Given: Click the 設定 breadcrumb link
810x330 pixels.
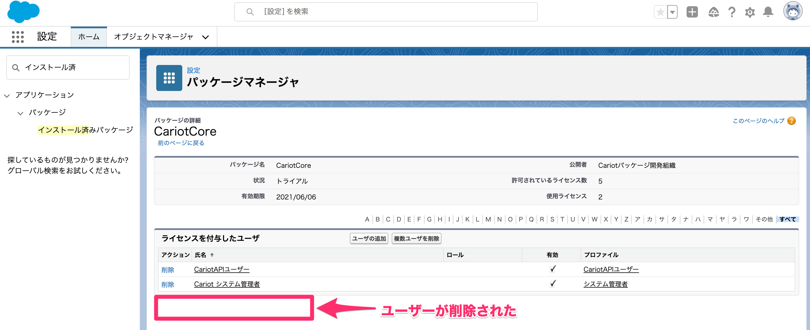Looking at the screenshot, I should 193,70.
